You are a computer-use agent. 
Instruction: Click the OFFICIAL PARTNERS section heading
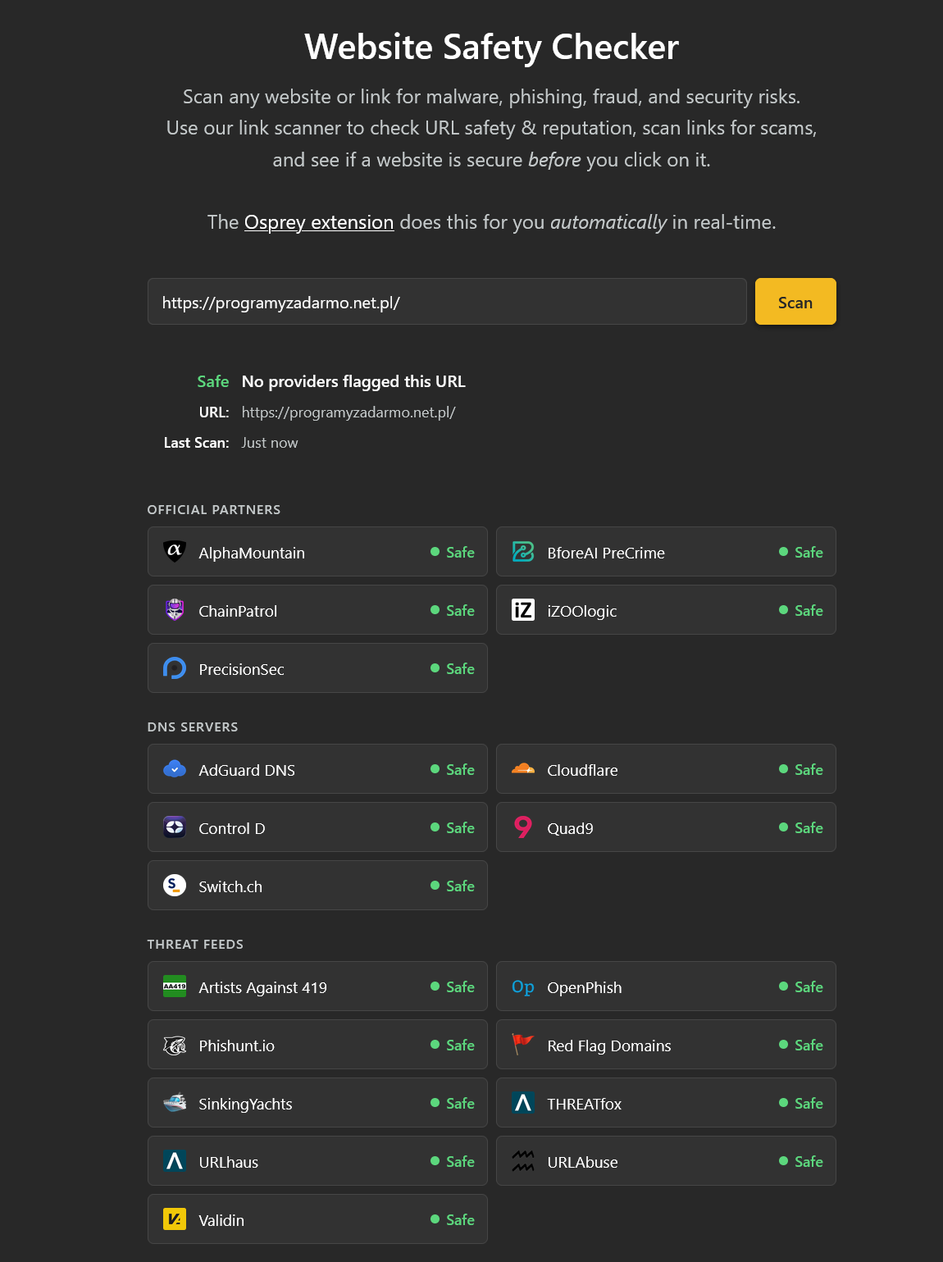point(214,510)
